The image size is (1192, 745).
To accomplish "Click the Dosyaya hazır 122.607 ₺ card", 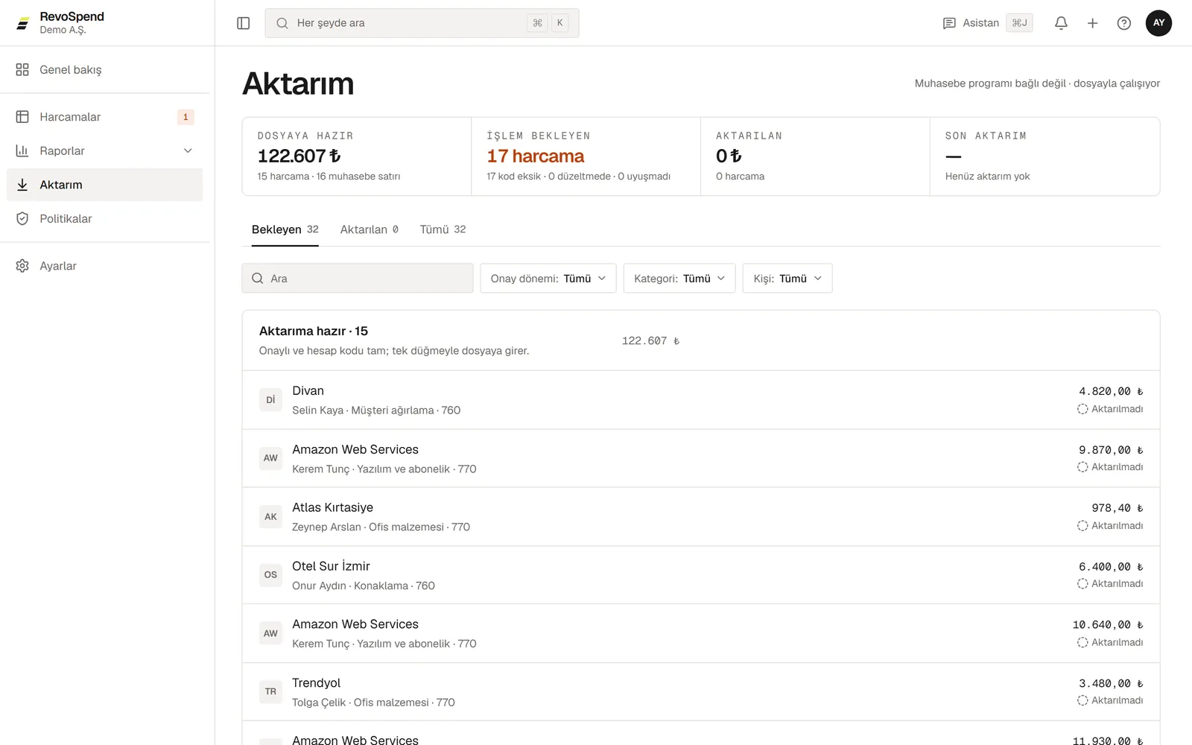I will click(x=357, y=156).
